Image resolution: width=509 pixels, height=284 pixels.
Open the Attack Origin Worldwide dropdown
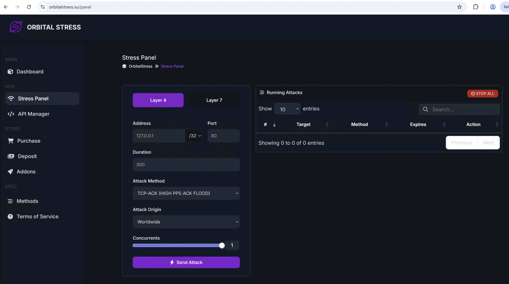(x=186, y=222)
